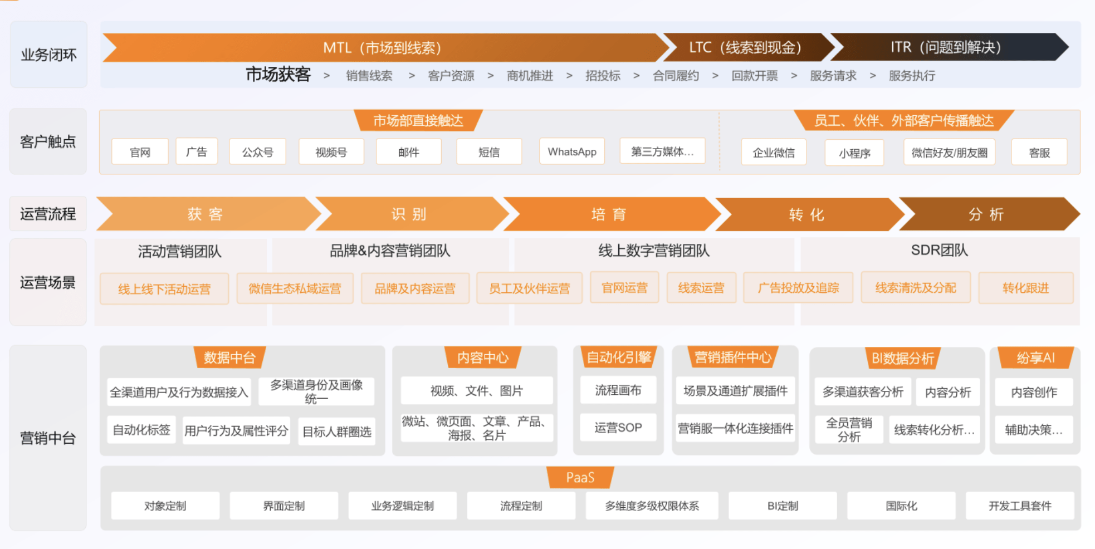Open the 开发工具套件 PaaS item
This screenshot has width=1095, height=549.
click(x=1019, y=506)
